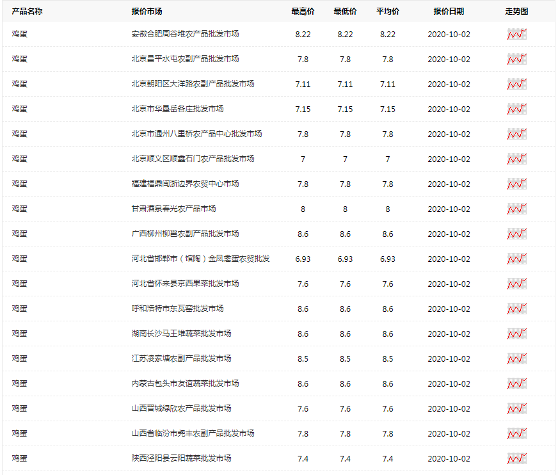The image size is (558, 475).
Task: Click the 平均价 column header
Action: click(388, 10)
